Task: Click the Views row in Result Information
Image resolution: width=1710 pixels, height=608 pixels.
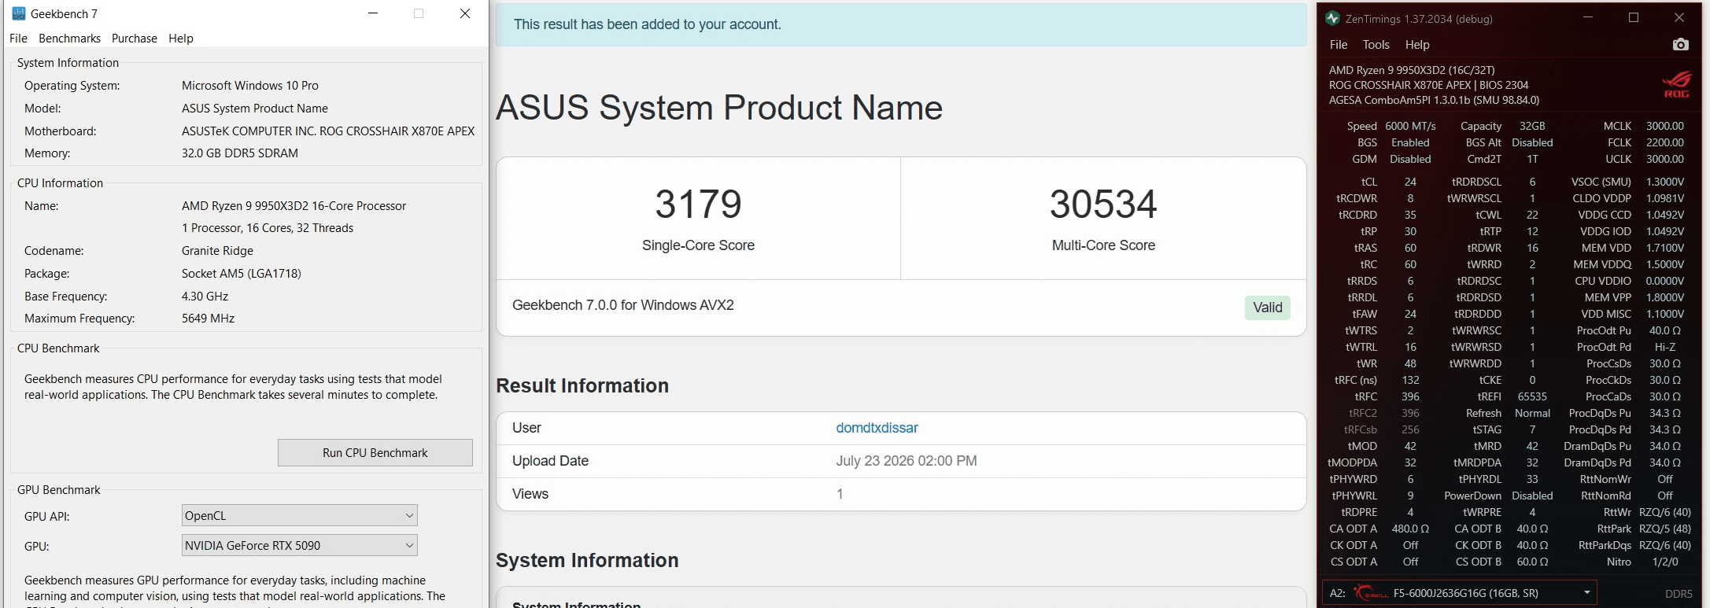Action: coord(901,494)
